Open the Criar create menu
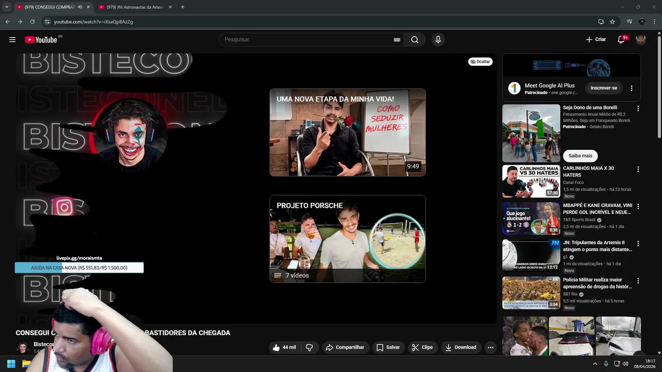This screenshot has width=662, height=372. 596,39
